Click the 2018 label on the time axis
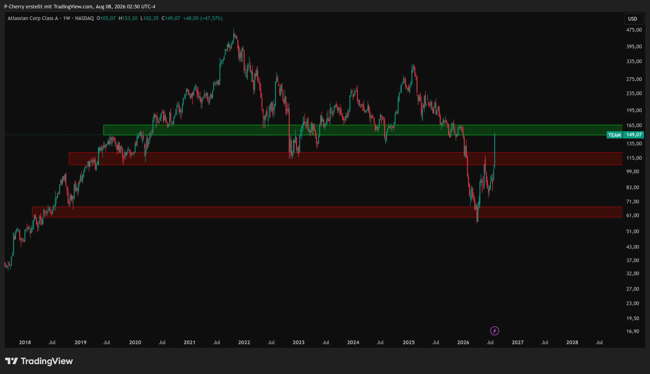The image size is (650, 374). click(25, 342)
